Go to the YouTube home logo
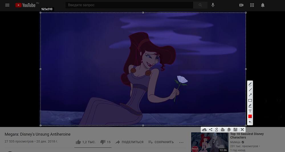Viewport: 285px width, 152px height. pos(25,5)
